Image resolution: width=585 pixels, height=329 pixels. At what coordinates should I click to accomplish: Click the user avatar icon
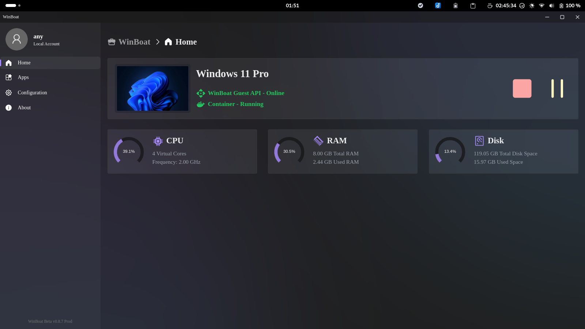tap(16, 39)
